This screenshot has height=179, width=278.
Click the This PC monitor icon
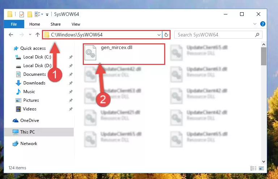point(16,132)
